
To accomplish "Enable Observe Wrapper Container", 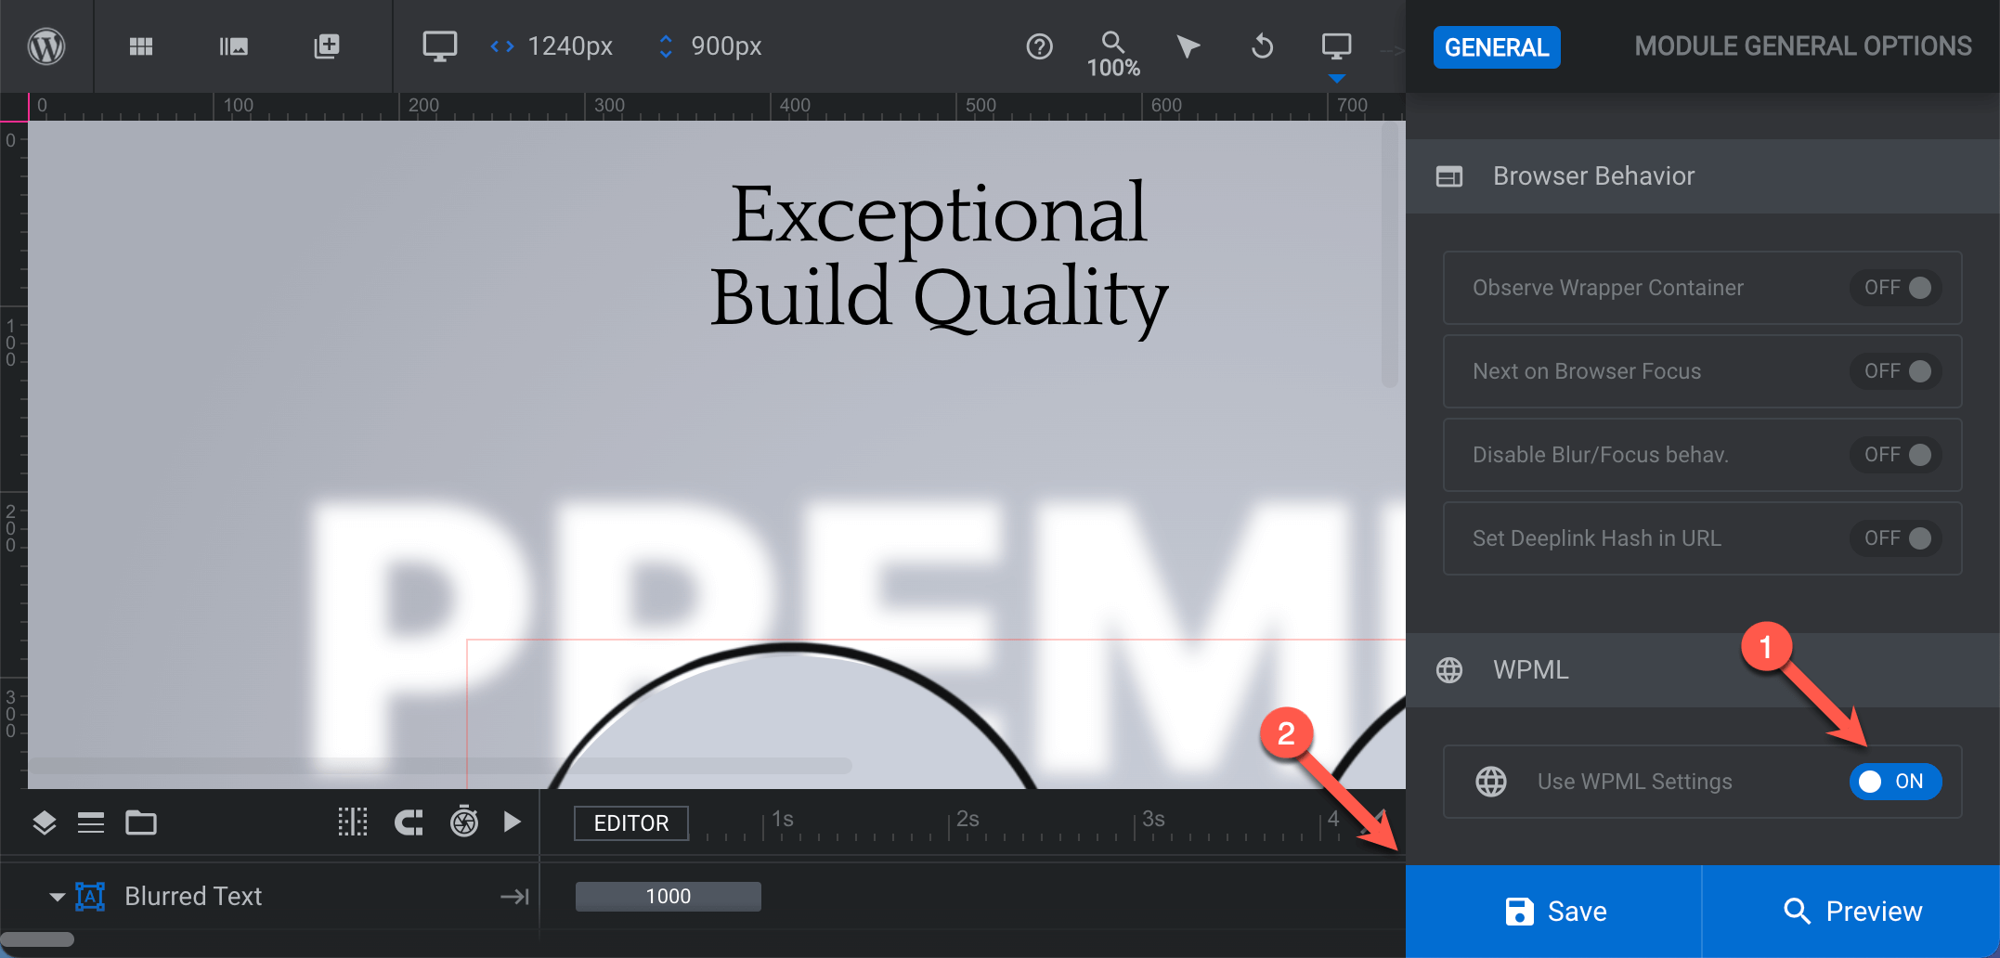I will click(x=1896, y=288).
